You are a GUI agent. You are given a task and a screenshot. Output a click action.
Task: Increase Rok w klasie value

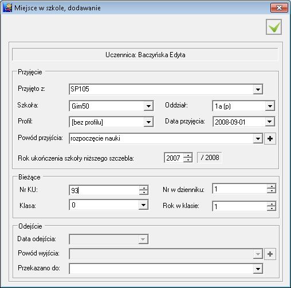272,204
